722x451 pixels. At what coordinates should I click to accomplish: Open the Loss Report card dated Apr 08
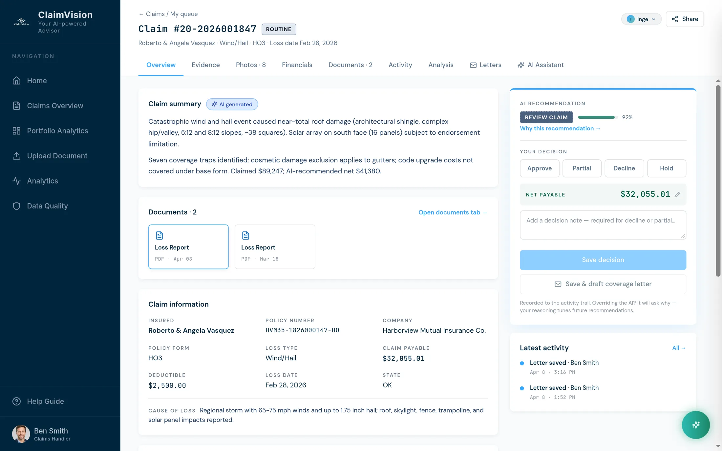coord(188,247)
